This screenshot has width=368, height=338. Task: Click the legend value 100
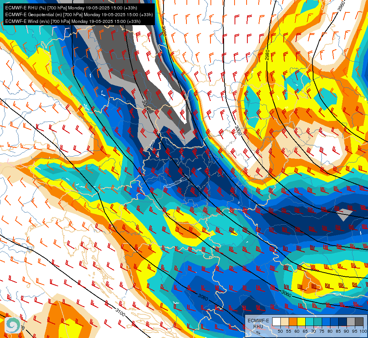pyautogui.click(x=363, y=331)
